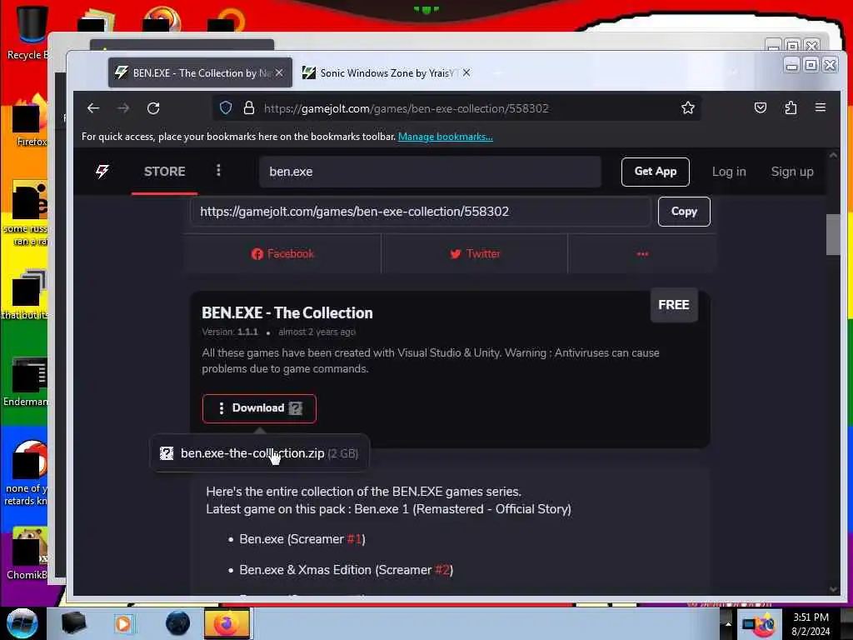The height and width of the screenshot is (640, 853).
Task: Close the Sonic Windows Zone tab
Action: click(466, 72)
